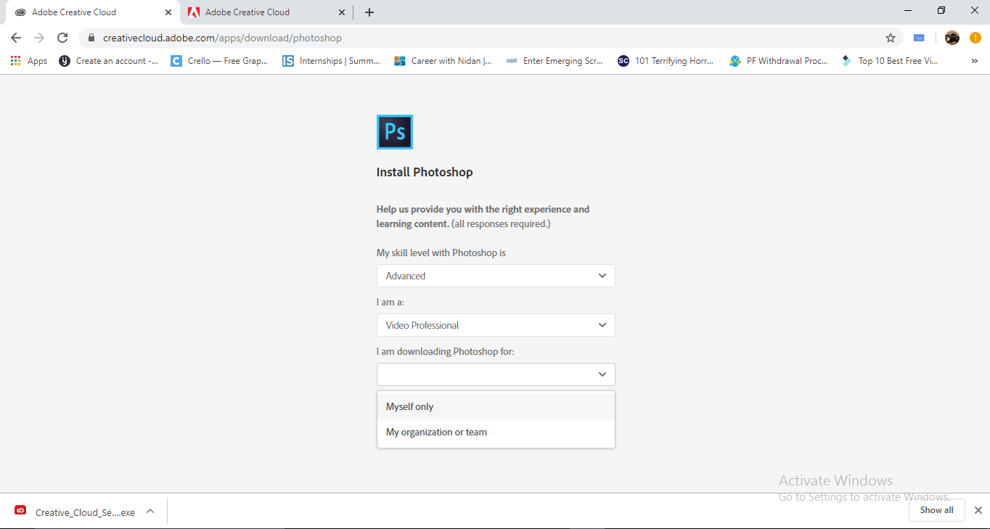
Task: Select 'Myself only' from the dropdown list
Action: pyautogui.click(x=409, y=406)
